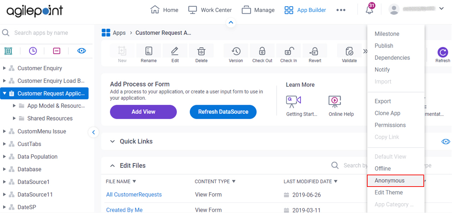Expand the Customer Enquiry tree node
The width and height of the screenshot is (452, 213).
tap(4, 68)
